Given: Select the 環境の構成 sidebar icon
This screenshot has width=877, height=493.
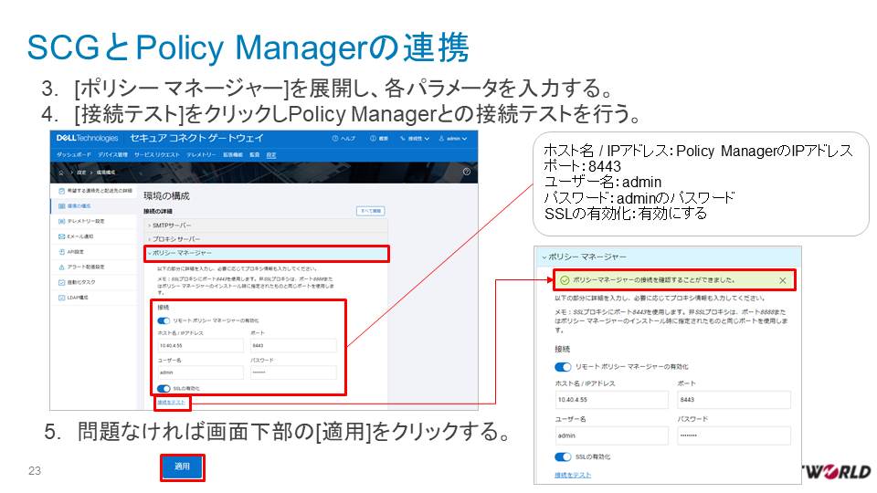Looking at the screenshot, I should click(61, 205).
